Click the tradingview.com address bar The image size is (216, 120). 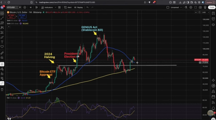(x=67, y=2)
